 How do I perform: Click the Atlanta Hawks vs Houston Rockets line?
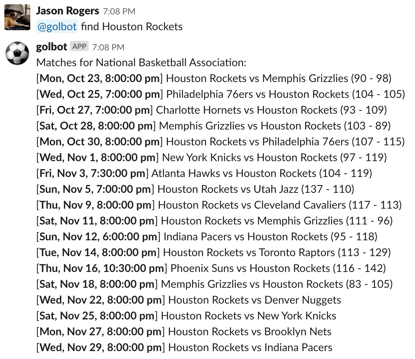[x=204, y=173]
